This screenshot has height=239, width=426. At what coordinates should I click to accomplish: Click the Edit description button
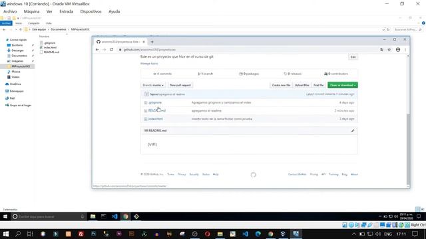pos(353,57)
